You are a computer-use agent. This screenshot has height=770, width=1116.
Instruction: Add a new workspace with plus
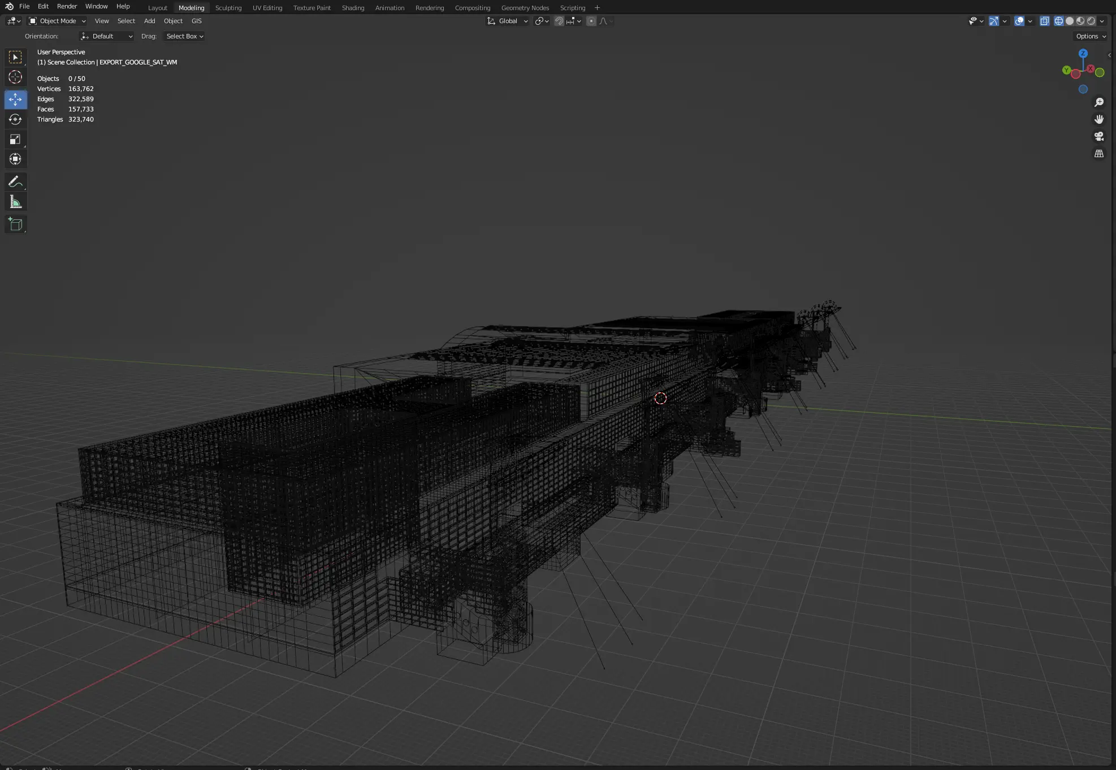[597, 8]
